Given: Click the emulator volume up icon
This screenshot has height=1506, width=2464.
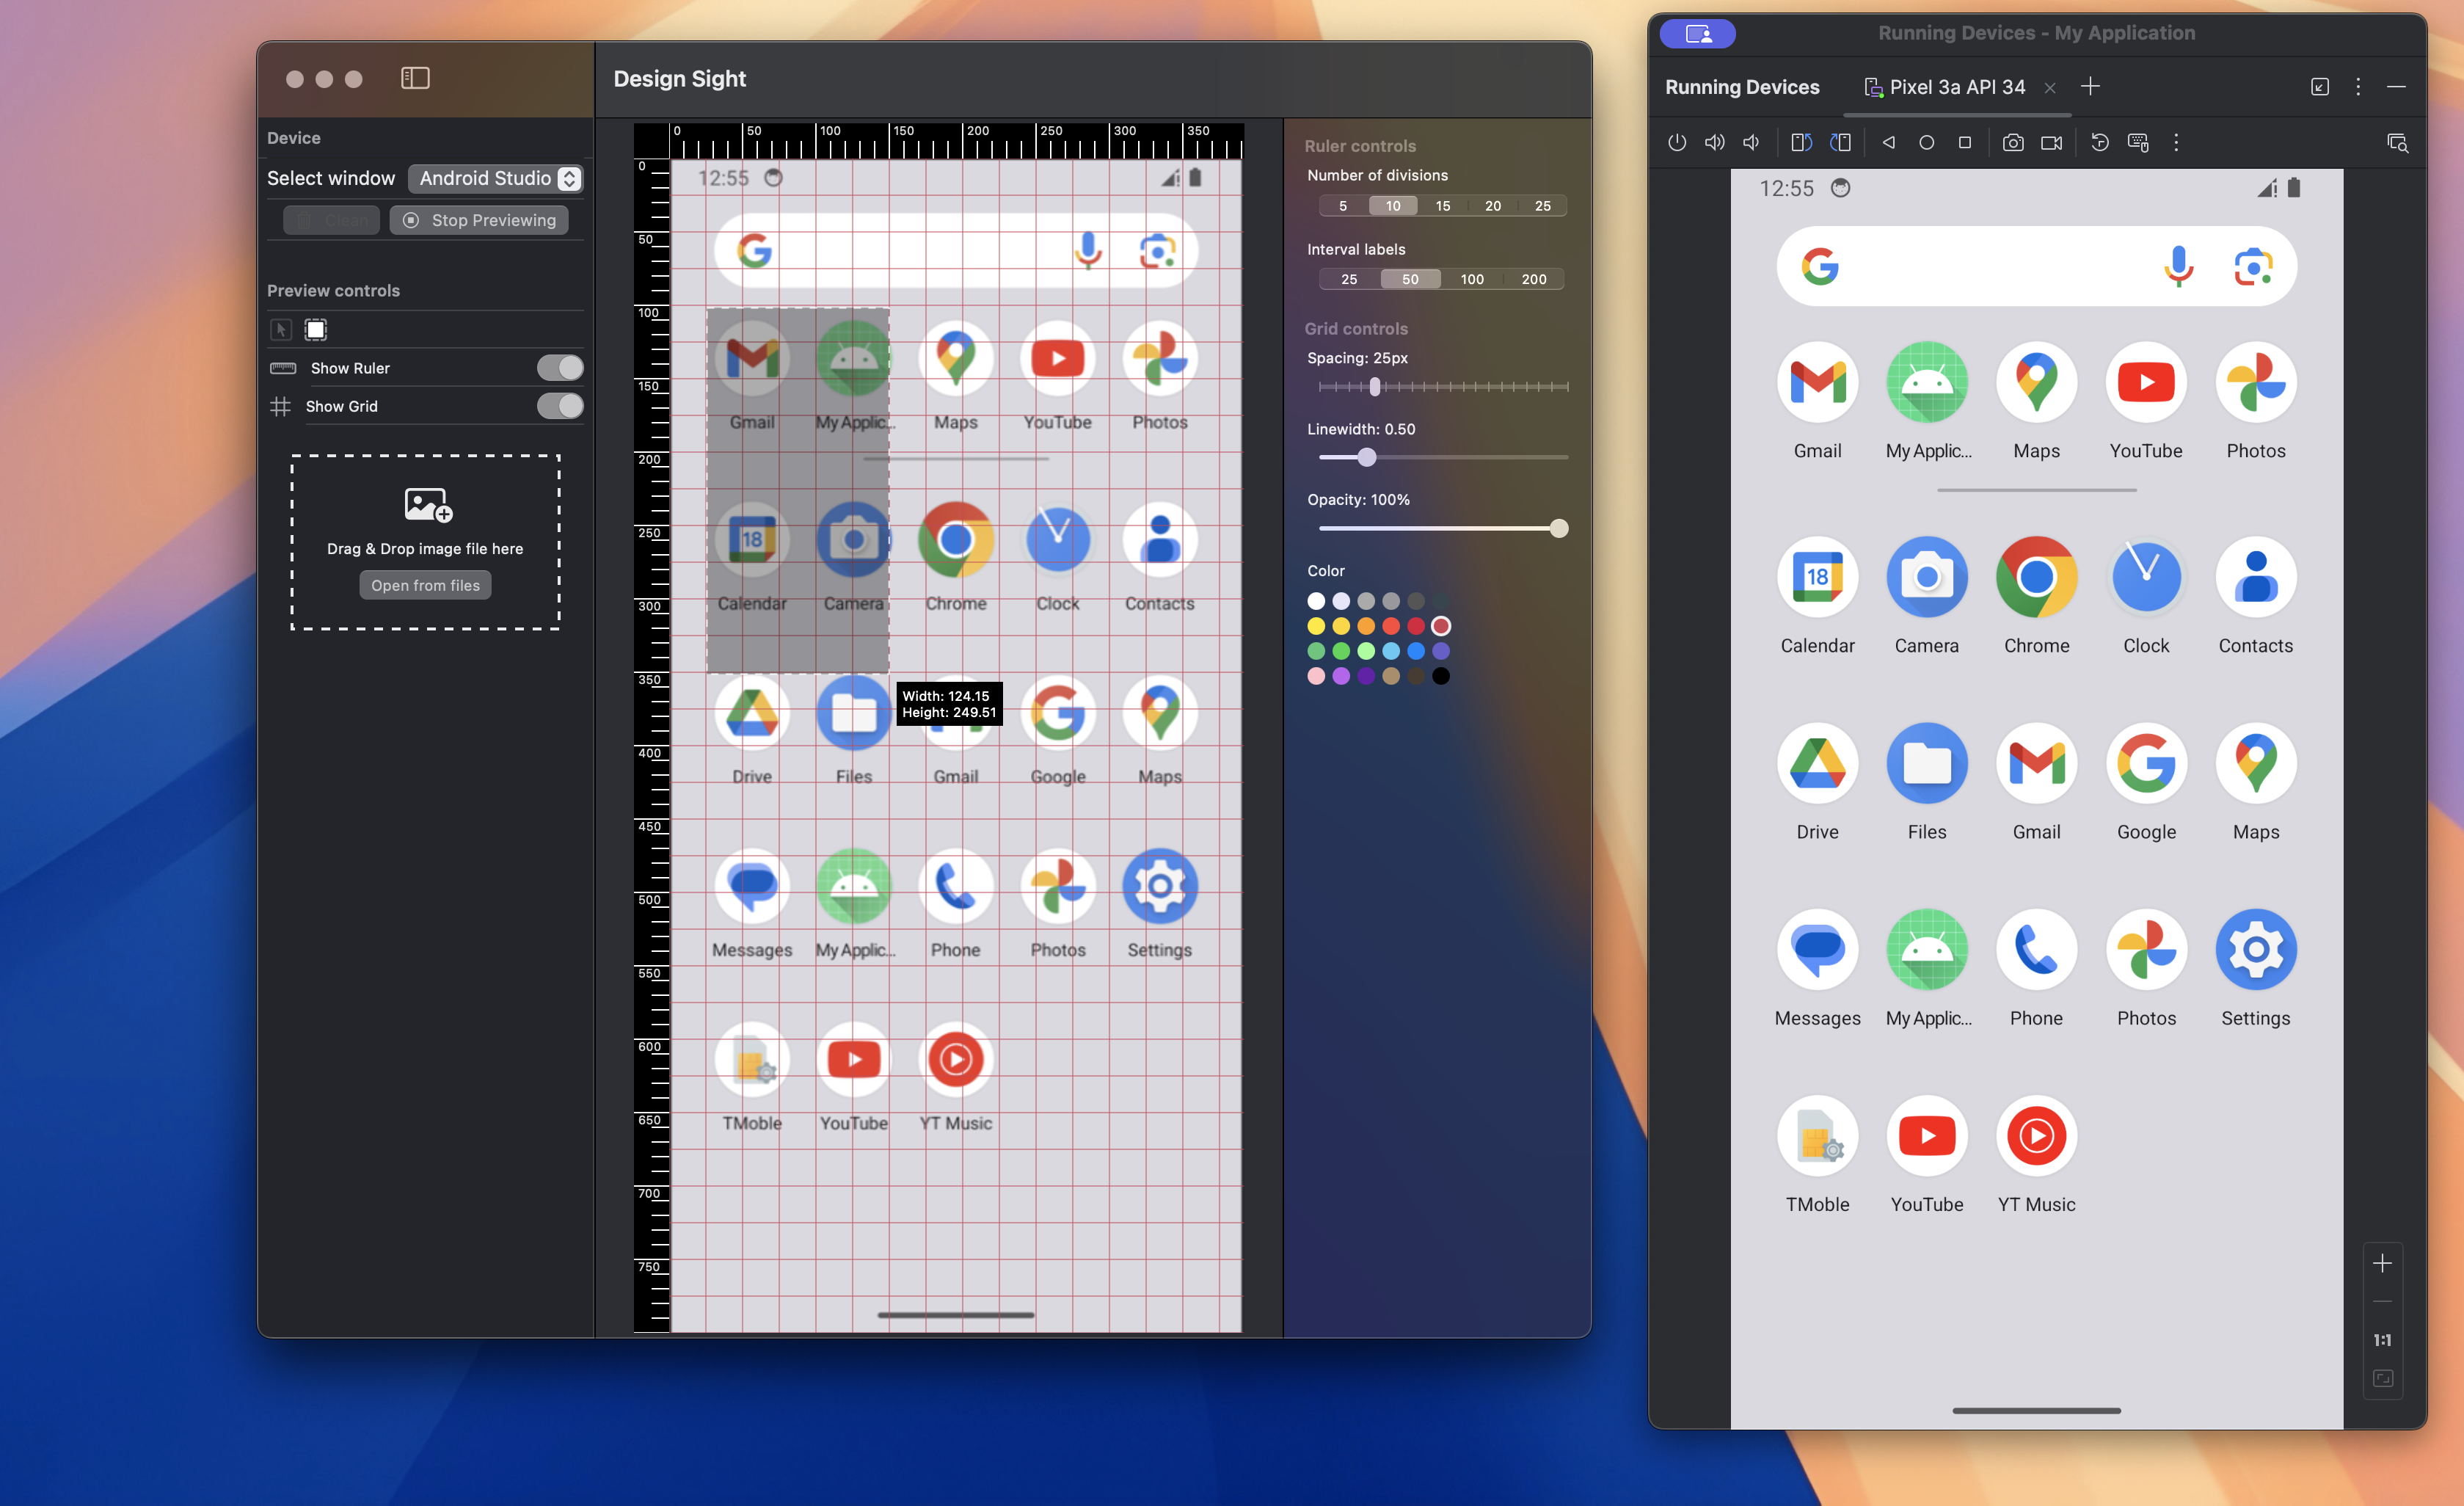Looking at the screenshot, I should (1714, 142).
